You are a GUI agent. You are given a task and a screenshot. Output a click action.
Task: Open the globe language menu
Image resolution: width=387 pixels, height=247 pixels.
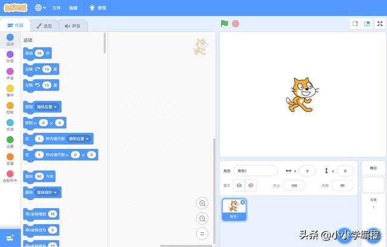(x=41, y=8)
